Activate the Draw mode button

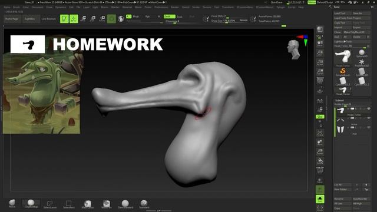74,19
